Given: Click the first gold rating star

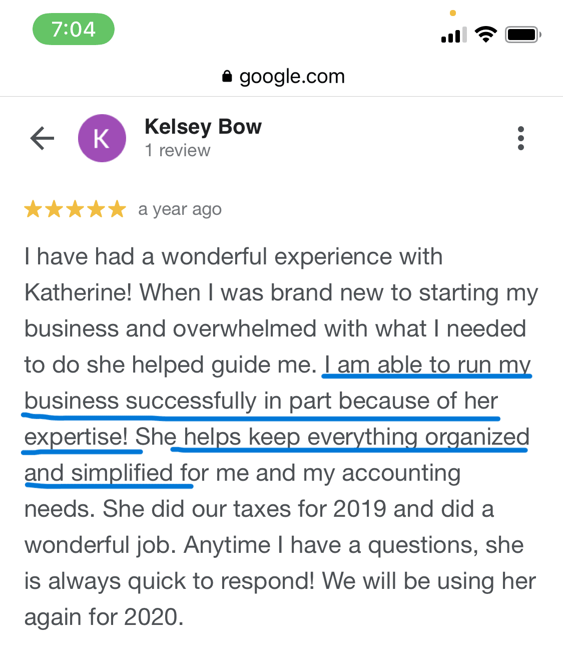Looking at the screenshot, I should point(33,209).
